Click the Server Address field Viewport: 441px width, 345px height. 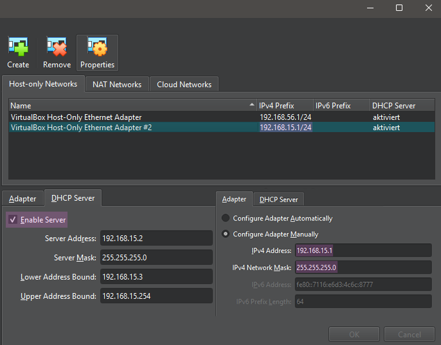coord(156,239)
